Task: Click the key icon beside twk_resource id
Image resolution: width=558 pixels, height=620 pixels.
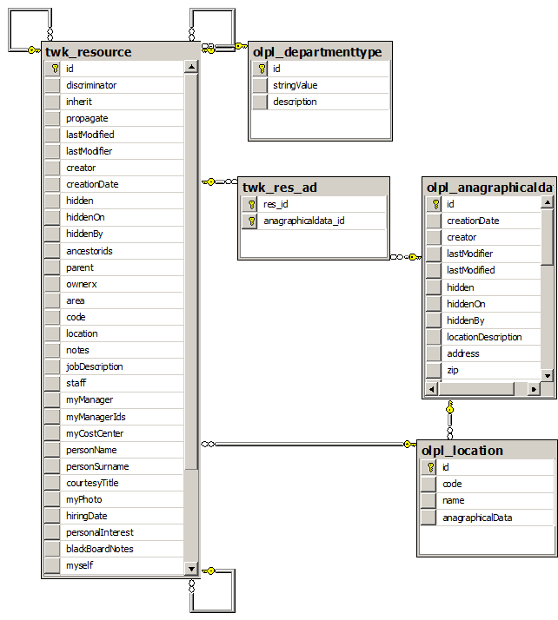Action: pyautogui.click(x=53, y=69)
